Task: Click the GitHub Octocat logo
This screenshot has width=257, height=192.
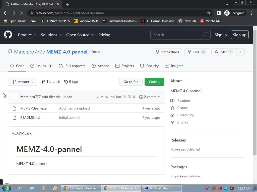Action: coord(8,34)
